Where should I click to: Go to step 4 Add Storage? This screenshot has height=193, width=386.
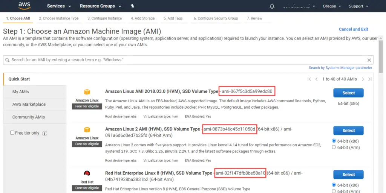[143, 18]
